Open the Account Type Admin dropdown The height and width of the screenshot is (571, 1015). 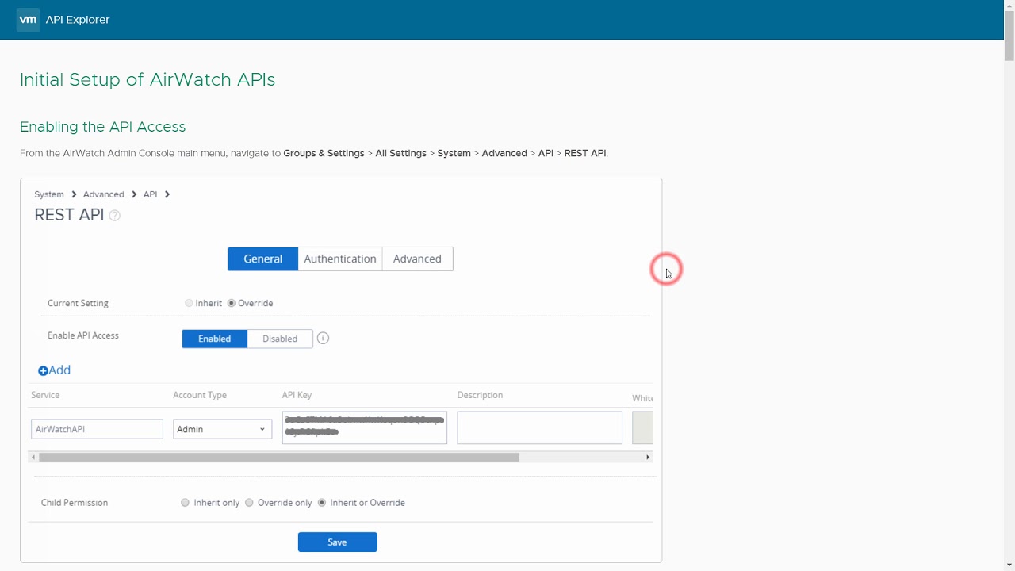click(x=222, y=429)
